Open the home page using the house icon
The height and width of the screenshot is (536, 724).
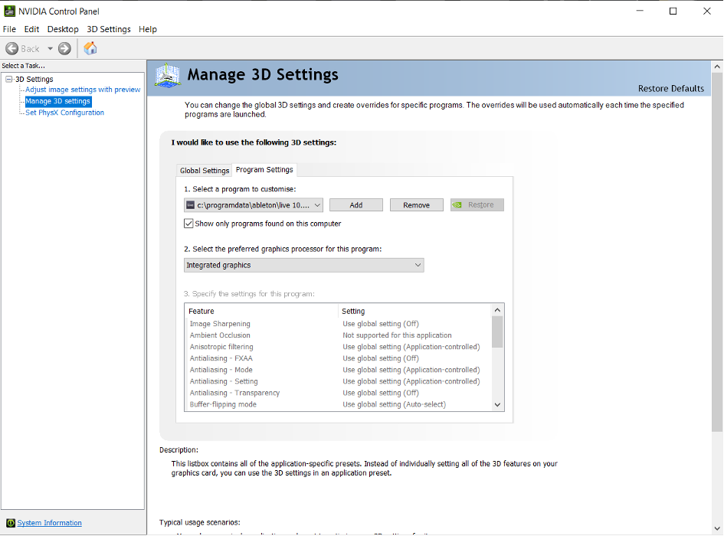tap(90, 47)
